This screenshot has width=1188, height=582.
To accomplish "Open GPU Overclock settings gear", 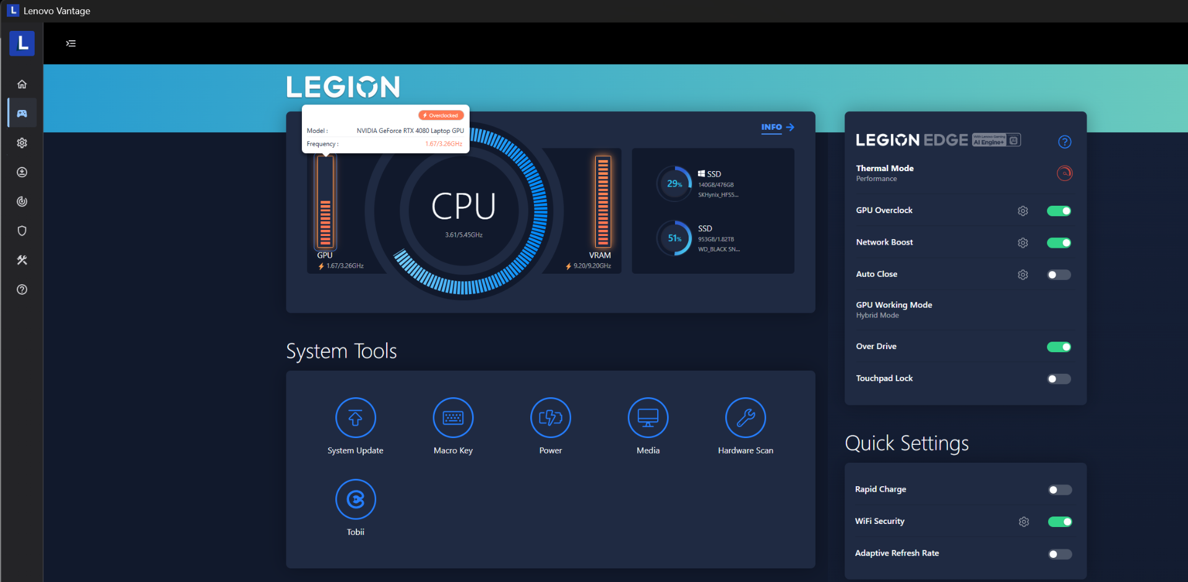I will click(1023, 211).
